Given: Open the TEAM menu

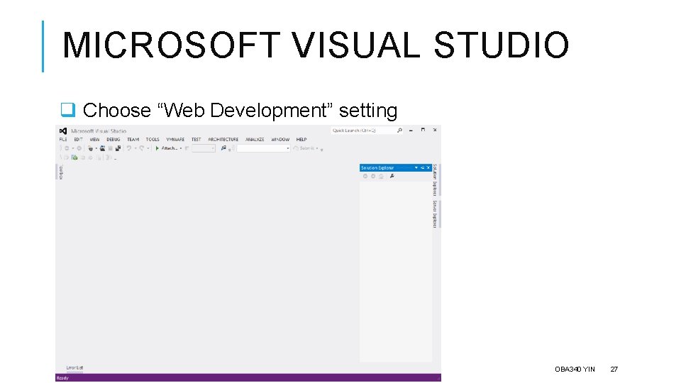Looking at the screenshot, I should pos(133,140).
